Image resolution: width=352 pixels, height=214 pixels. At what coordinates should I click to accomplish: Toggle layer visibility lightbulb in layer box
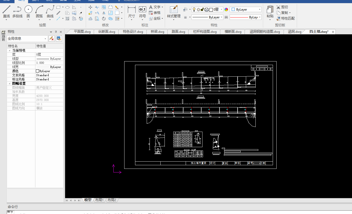[x=194, y=10]
